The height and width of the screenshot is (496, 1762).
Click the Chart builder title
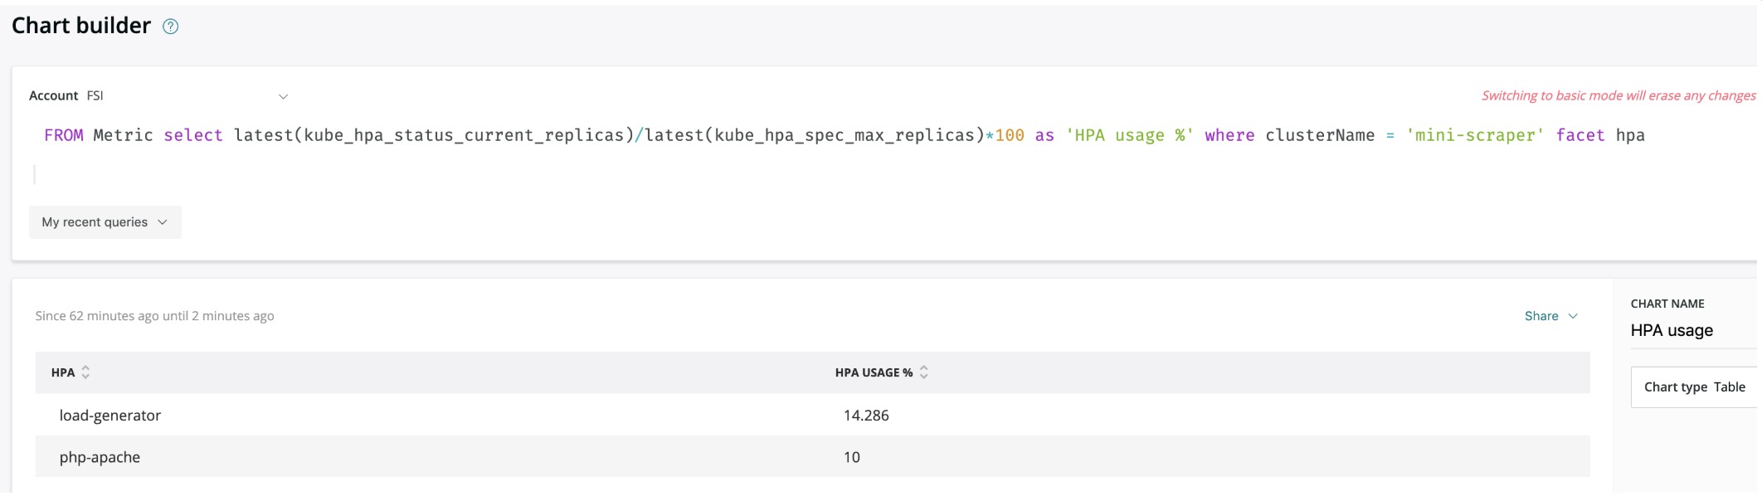point(81,26)
